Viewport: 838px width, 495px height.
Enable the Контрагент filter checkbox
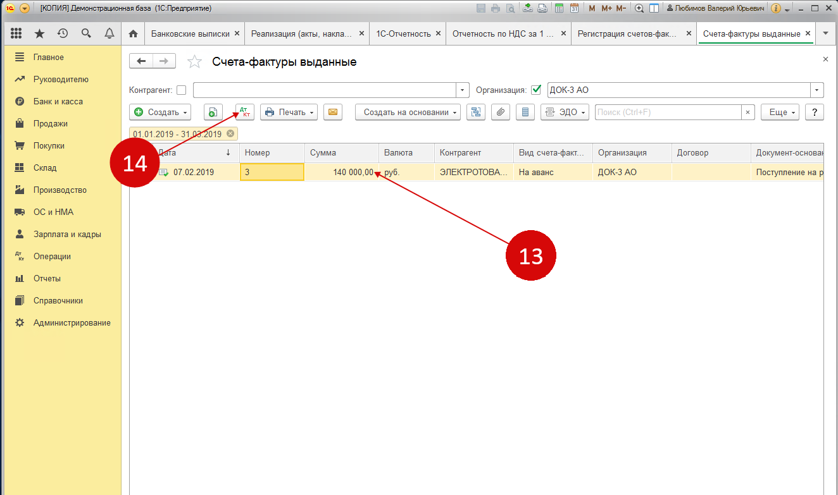182,90
